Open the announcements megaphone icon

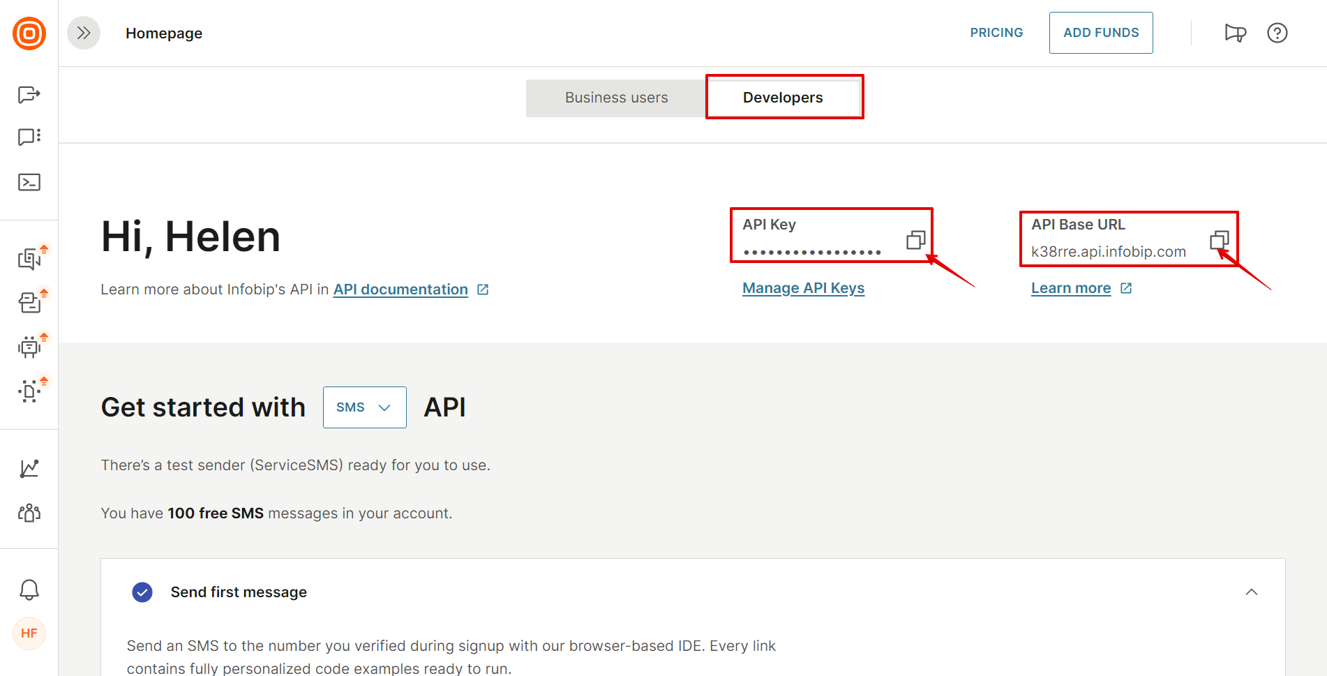tap(1235, 33)
